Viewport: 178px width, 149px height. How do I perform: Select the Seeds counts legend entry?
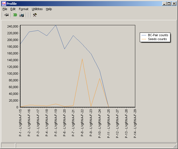[157, 39]
